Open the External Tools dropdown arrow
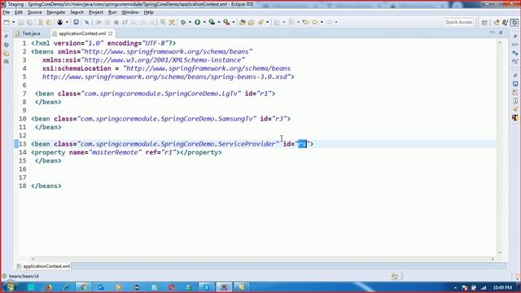The width and height of the screenshot is (521, 293). point(234,22)
